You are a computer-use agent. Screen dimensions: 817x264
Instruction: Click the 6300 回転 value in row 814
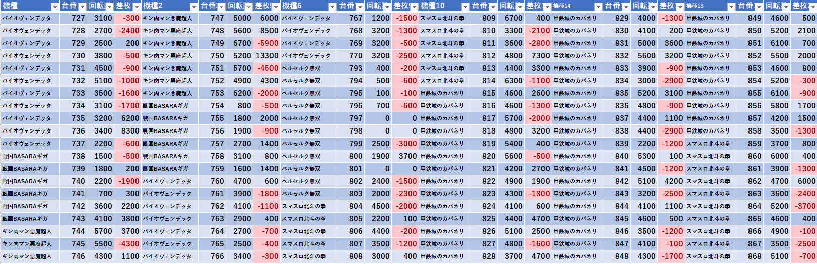(x=511, y=81)
